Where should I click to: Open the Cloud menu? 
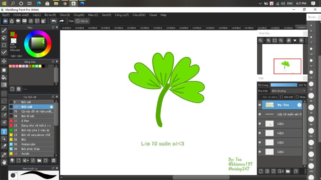coord(153,15)
